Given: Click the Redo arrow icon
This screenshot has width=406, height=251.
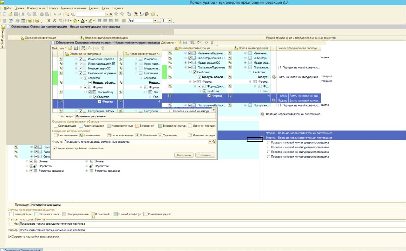Looking at the screenshot, I should pyautogui.click(x=60, y=14).
